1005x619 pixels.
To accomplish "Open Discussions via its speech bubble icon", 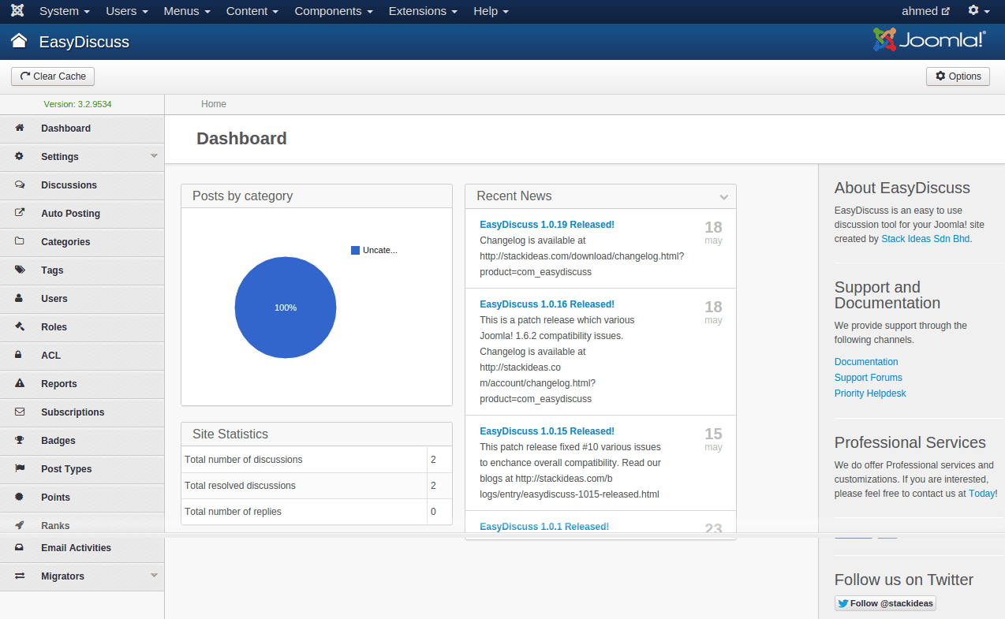I will coord(20,185).
